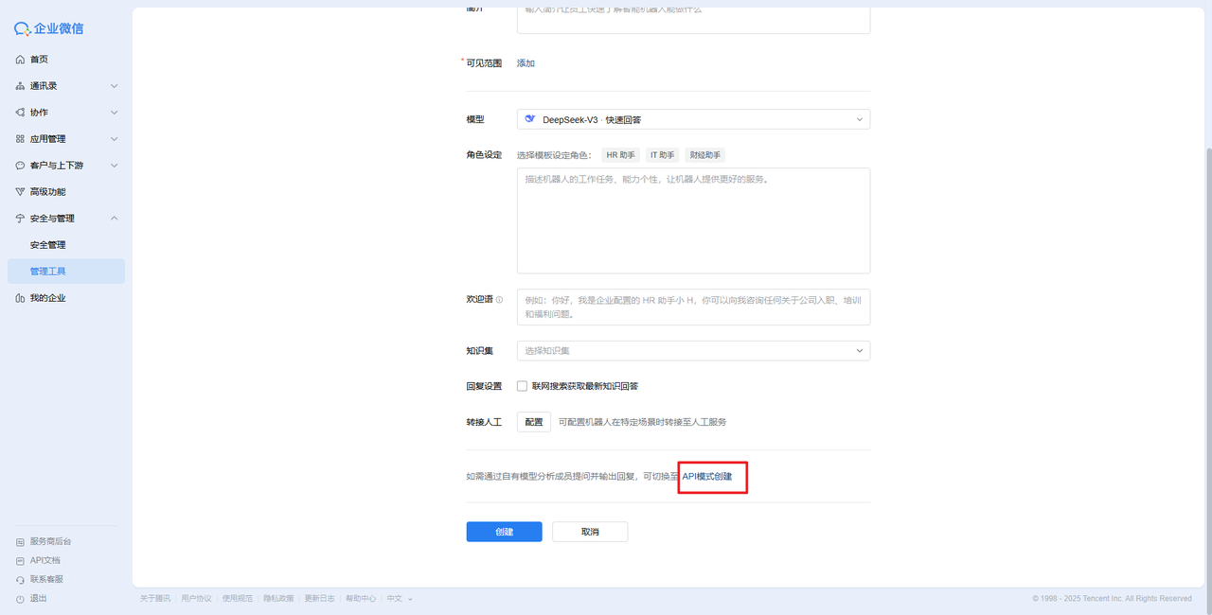The height and width of the screenshot is (615, 1212).
Task: Expand the 协作 sidebar chevron
Action: click(x=114, y=113)
